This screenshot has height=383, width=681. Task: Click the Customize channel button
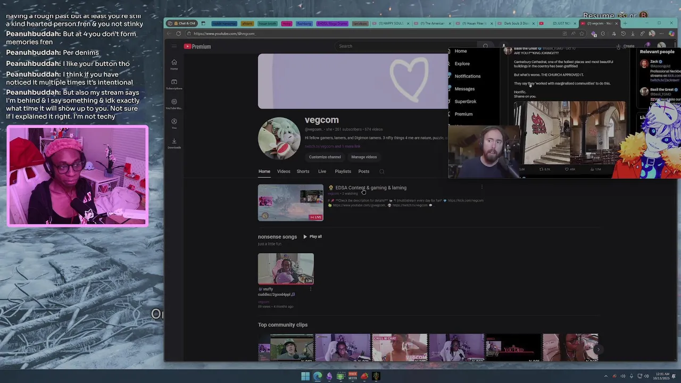325,157
